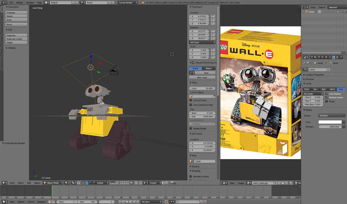Open viewport shading mode selector

(67, 183)
